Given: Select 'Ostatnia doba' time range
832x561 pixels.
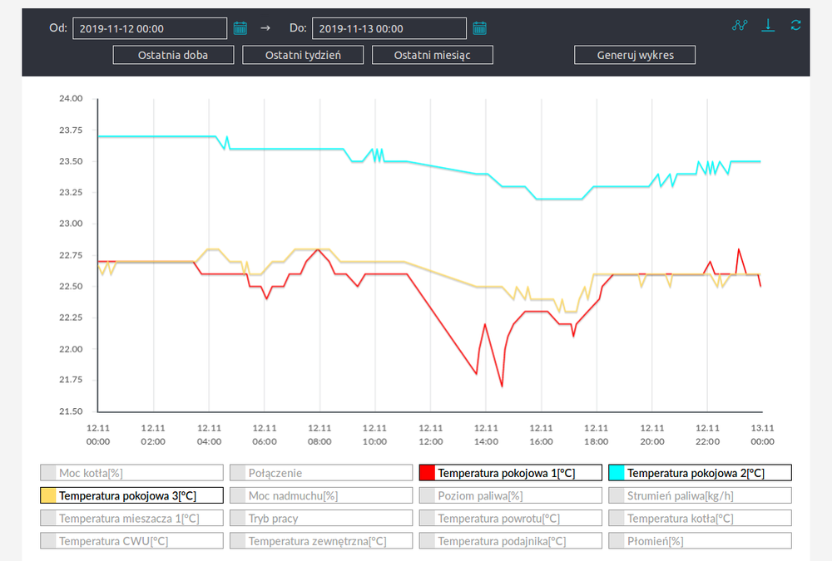Looking at the screenshot, I should (173, 55).
